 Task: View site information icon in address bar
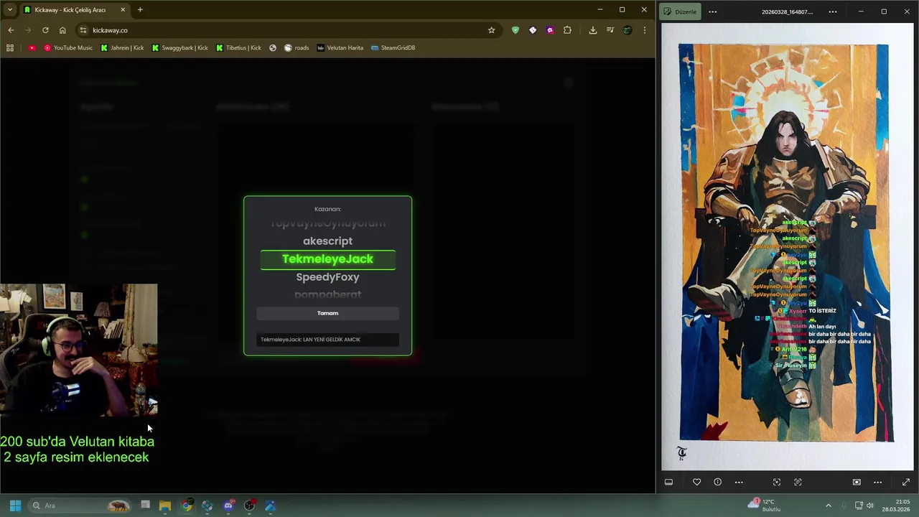click(83, 30)
